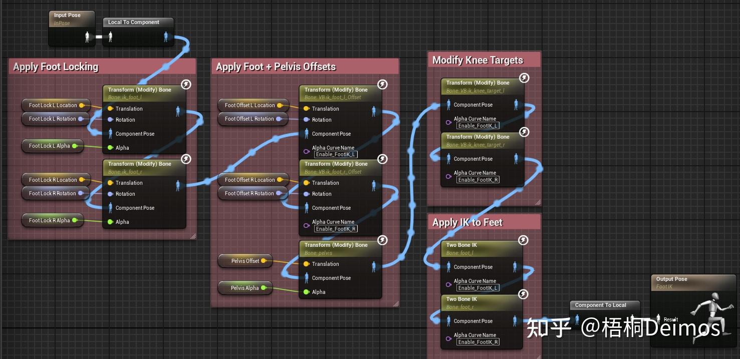
Task: Click the skeleton output pin on Local To Component
Action: click(x=166, y=36)
